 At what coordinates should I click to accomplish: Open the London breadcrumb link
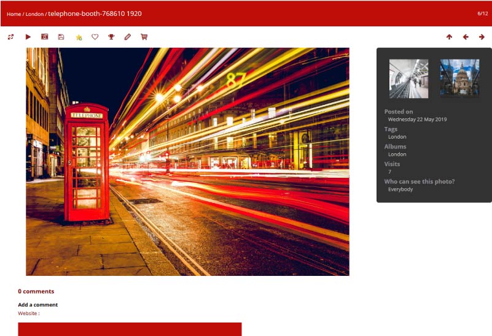coord(34,13)
